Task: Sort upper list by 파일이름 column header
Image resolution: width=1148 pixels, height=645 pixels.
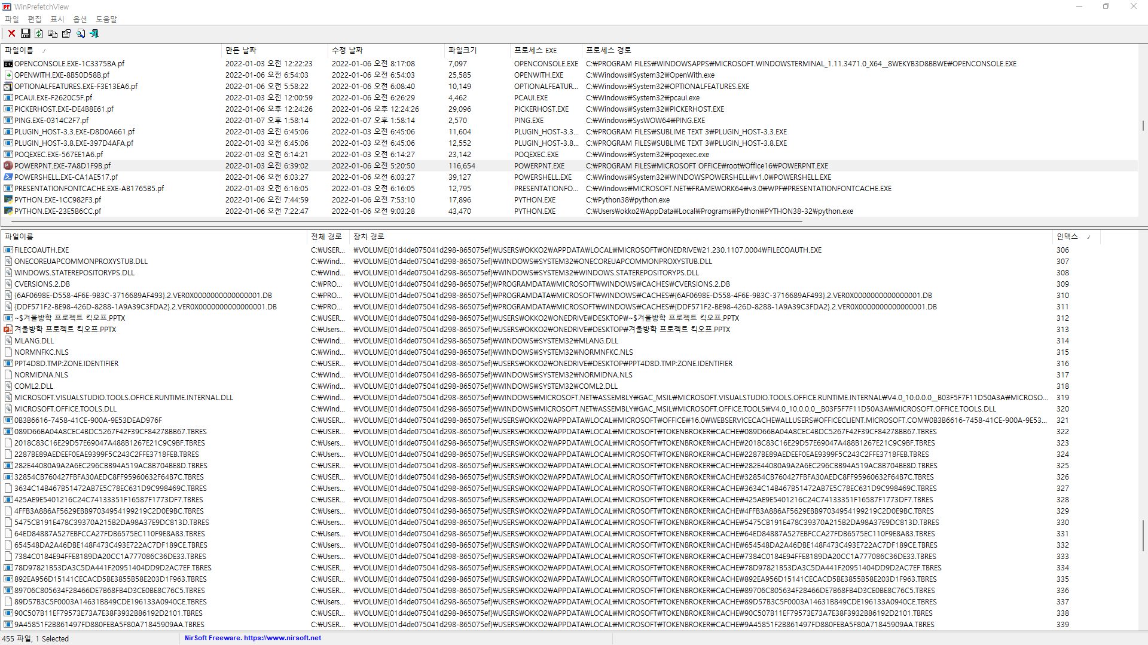Action: [19, 51]
